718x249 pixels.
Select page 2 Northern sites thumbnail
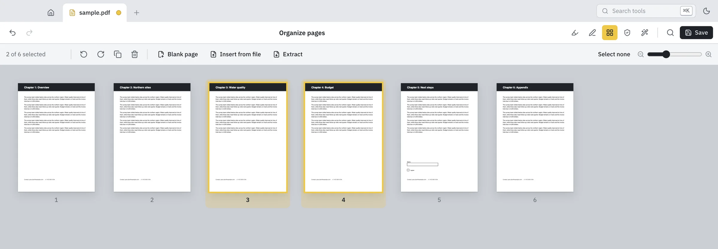tap(152, 138)
